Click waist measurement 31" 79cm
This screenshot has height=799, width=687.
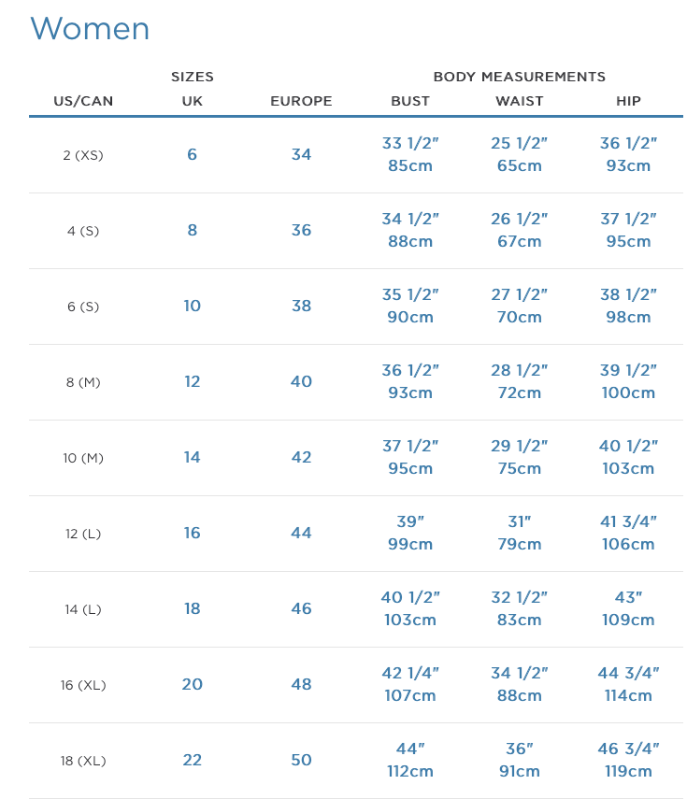(520, 533)
